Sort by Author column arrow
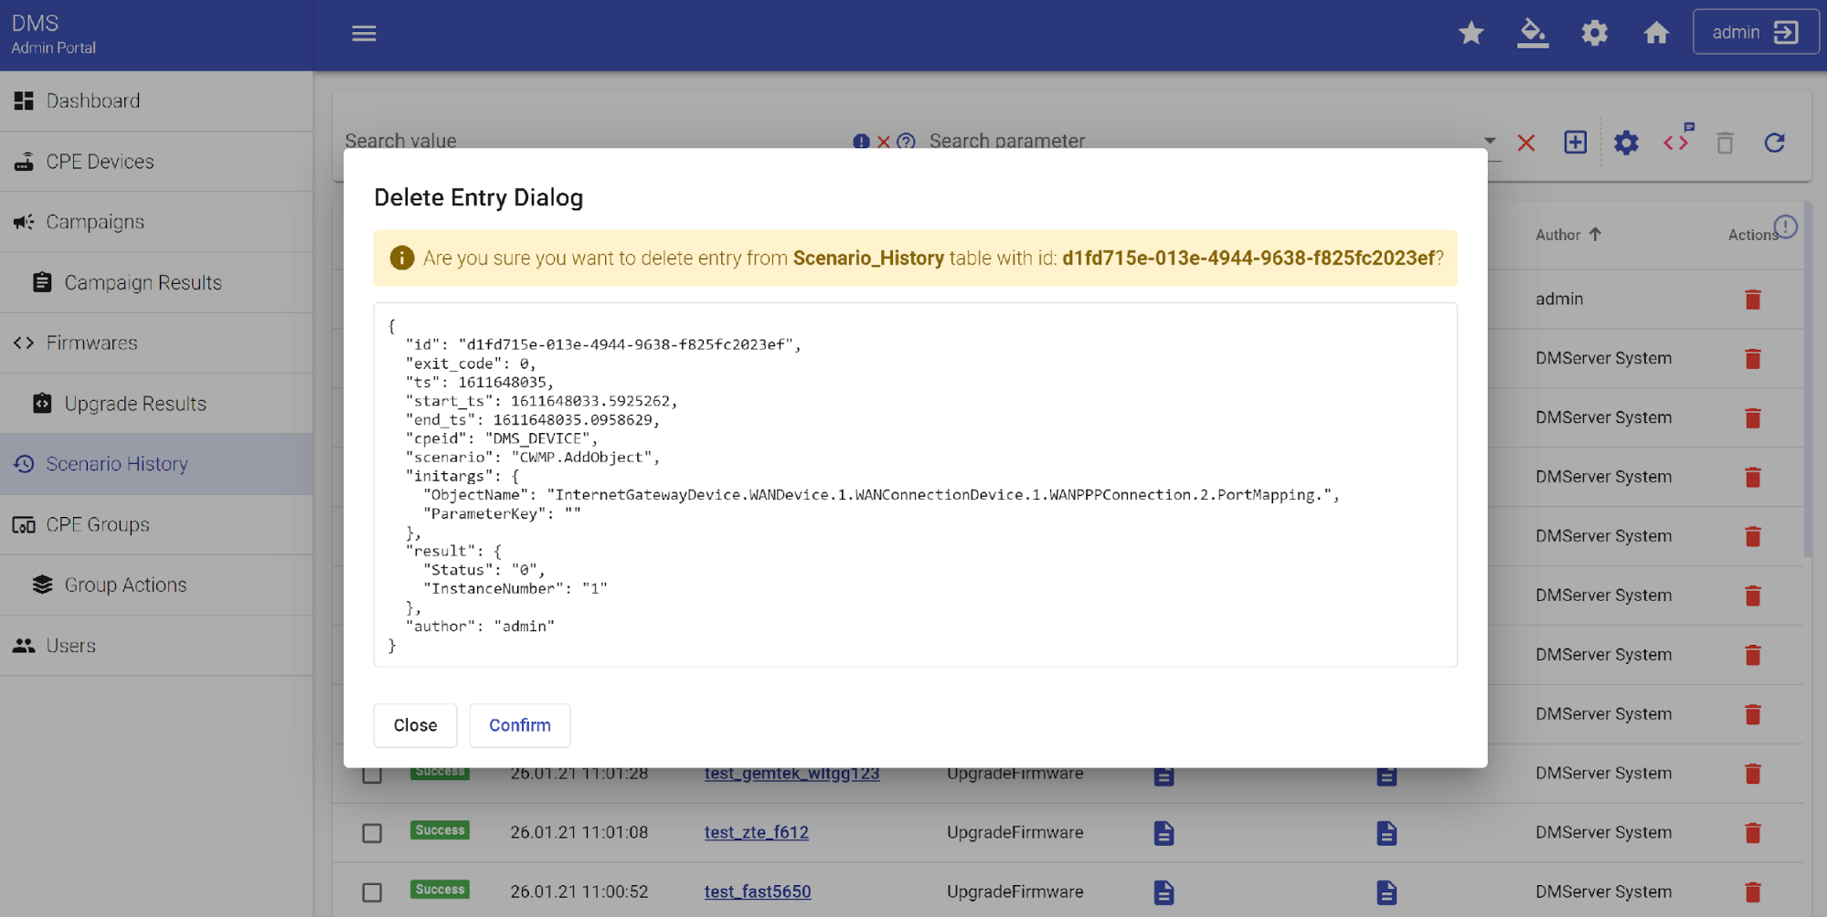This screenshot has height=918, width=1827. coord(1595,235)
